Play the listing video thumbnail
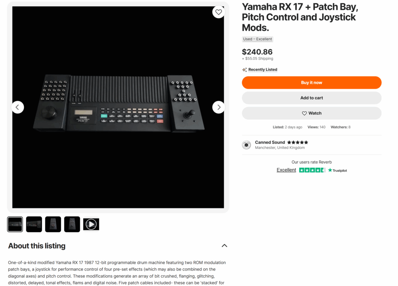The width and height of the screenshot is (398, 286). point(91,224)
